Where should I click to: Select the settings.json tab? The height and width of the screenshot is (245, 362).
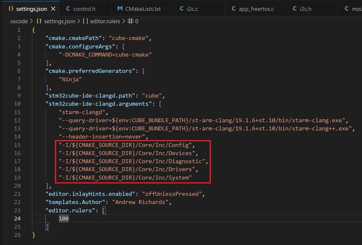tap(31, 9)
